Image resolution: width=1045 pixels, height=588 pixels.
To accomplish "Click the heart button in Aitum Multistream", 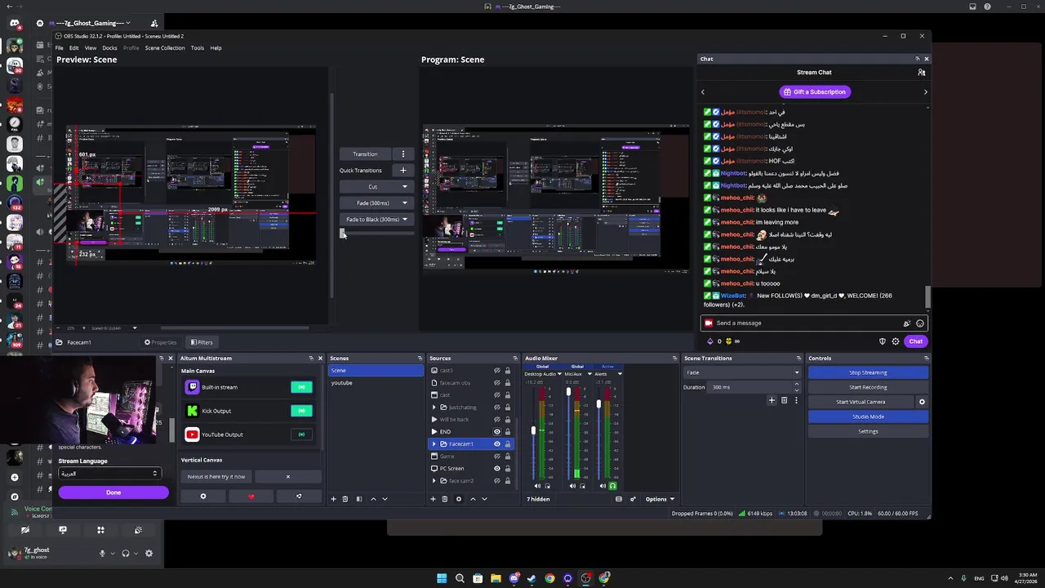I will point(251,497).
